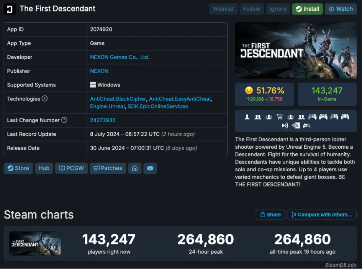Viewport: 362px width, 269px height.
Task: Open the NEXON Games Co., Ltd. developer link
Action: [x=120, y=57]
